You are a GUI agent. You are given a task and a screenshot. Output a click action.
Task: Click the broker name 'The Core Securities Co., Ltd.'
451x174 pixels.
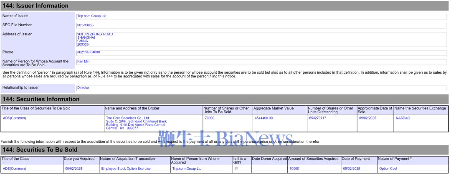click(x=128, y=118)
